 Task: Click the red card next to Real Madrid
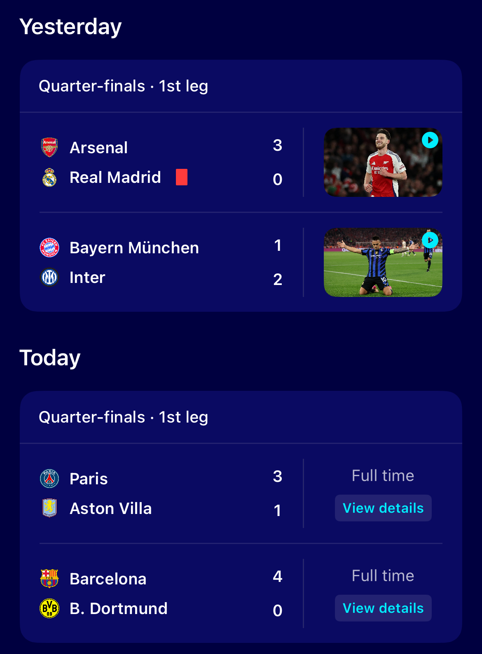(182, 177)
